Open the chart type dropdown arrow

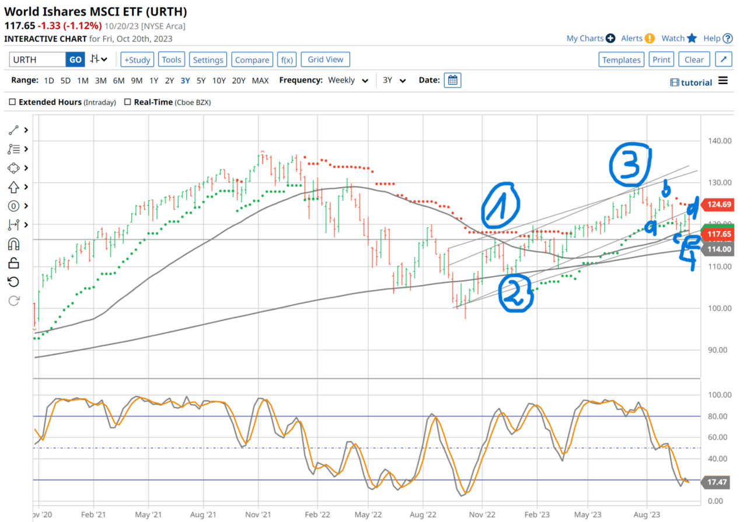click(104, 60)
